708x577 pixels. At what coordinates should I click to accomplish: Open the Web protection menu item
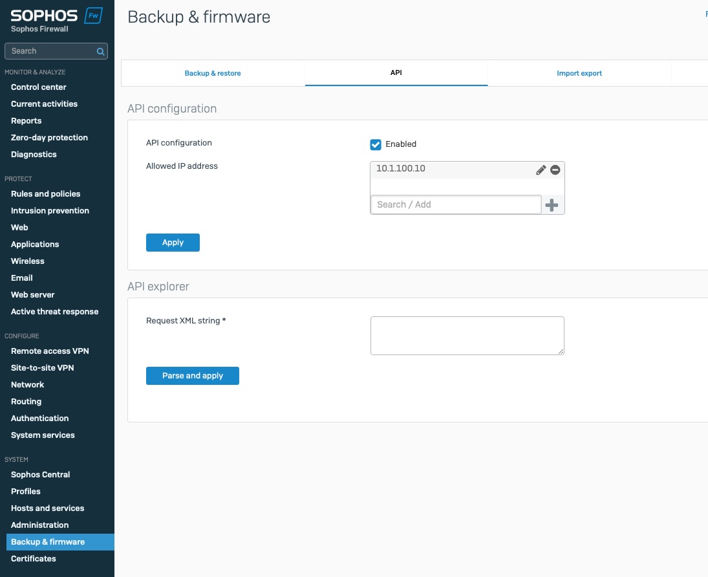click(19, 227)
